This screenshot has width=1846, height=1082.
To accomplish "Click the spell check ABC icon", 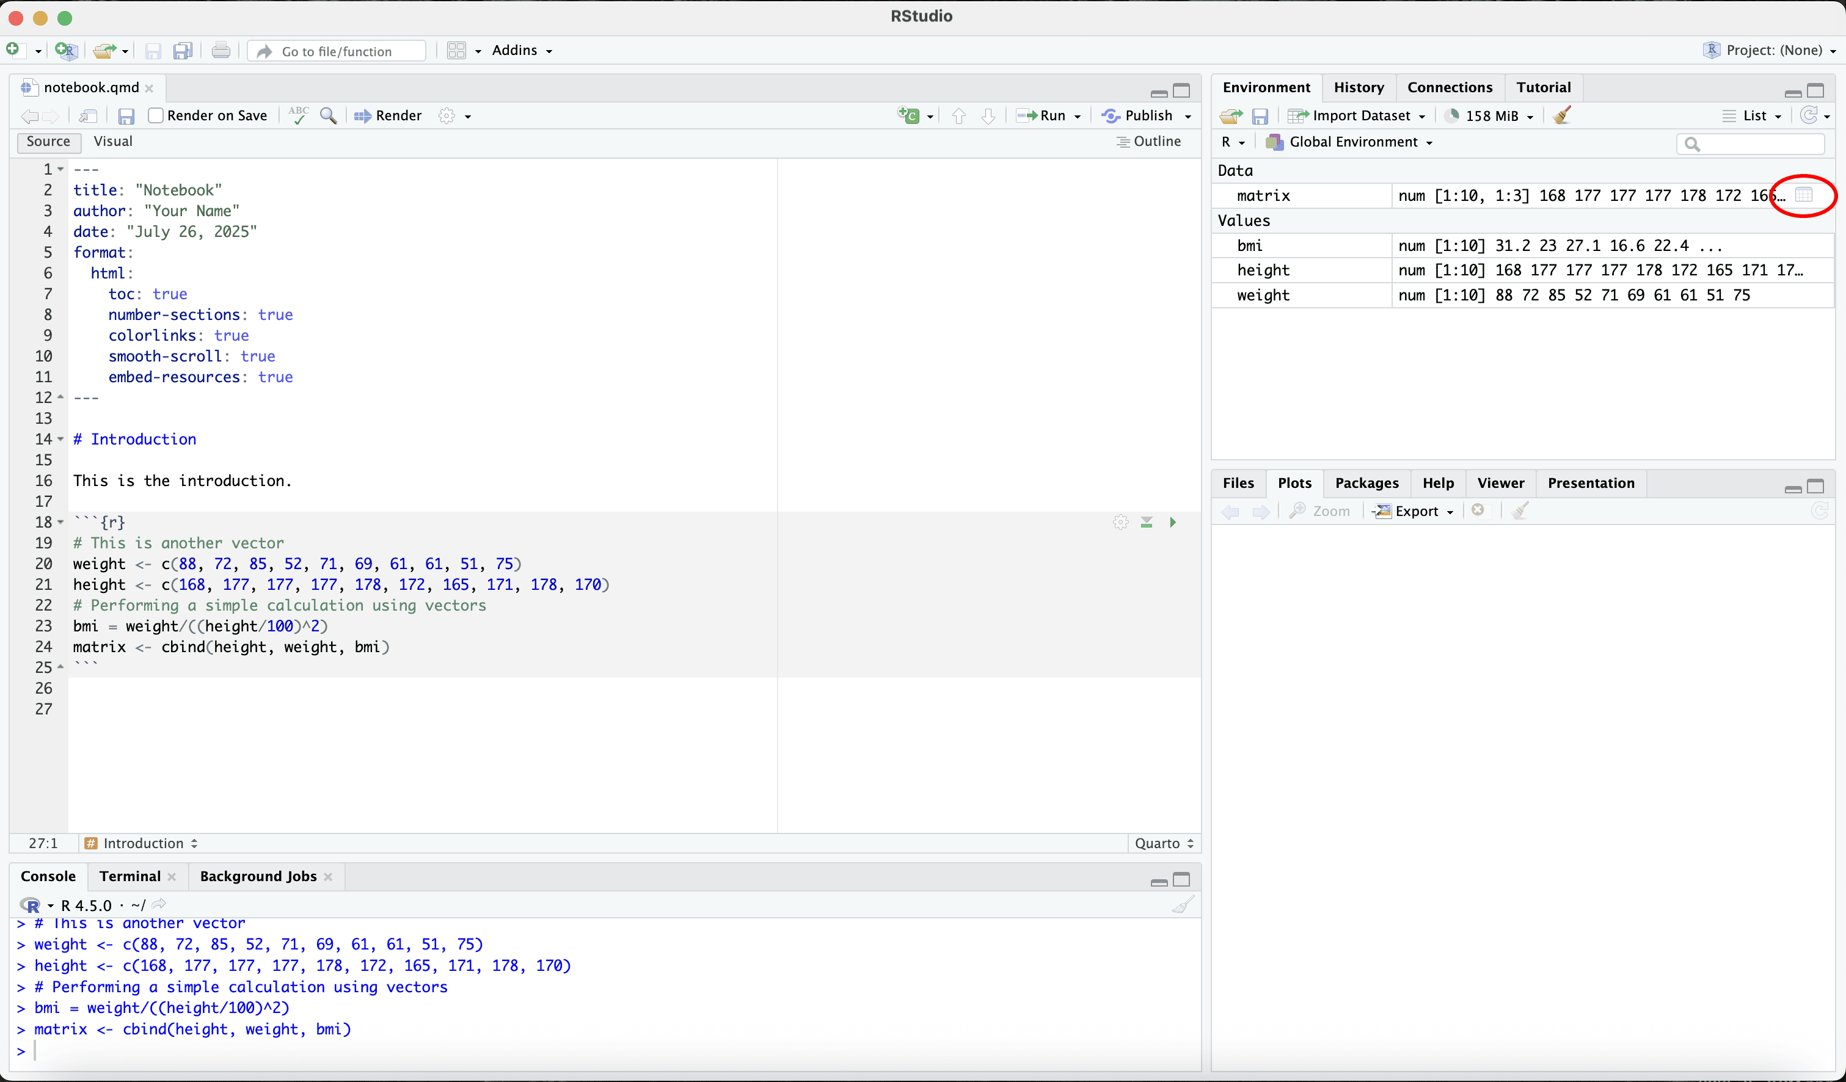I will [298, 115].
